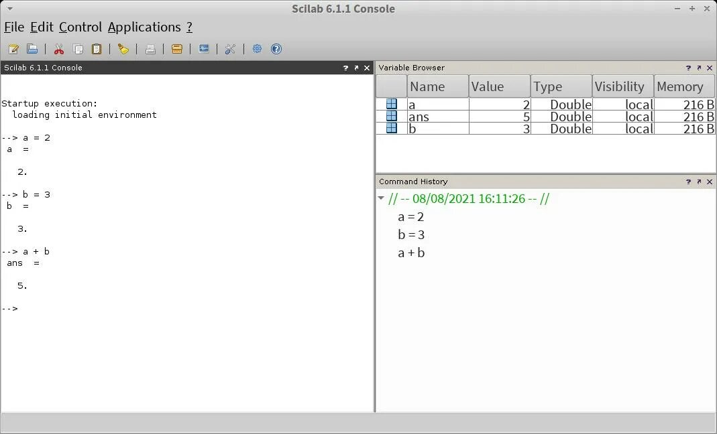Click matrix icon of variable ans
717x434 pixels.
[x=392, y=116]
